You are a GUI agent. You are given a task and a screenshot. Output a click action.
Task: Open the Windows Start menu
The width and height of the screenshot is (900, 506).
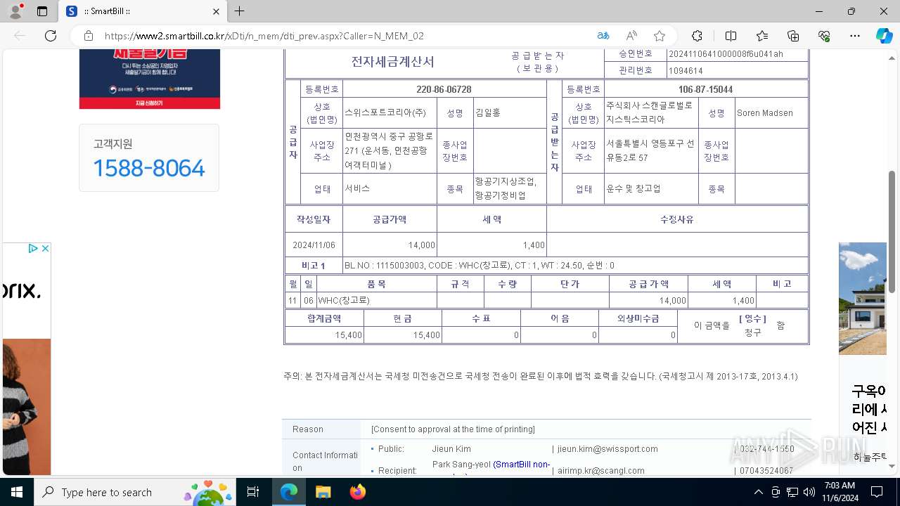[17, 492]
